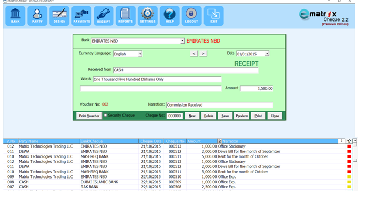Viewport: 368px width, 199px height.
Task: Click the Print button
Action: pos(258,116)
